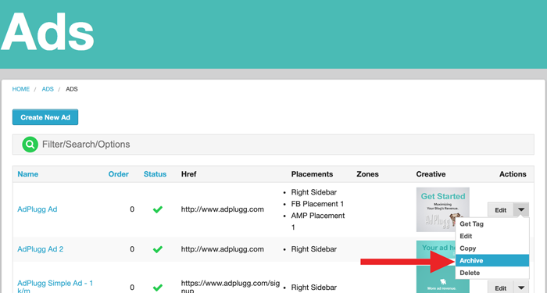Click the Href column header
The height and width of the screenshot is (293, 547).
[x=189, y=174]
